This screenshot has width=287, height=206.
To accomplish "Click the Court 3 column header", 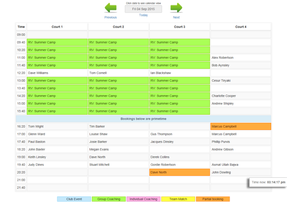I will click(x=179, y=27).
